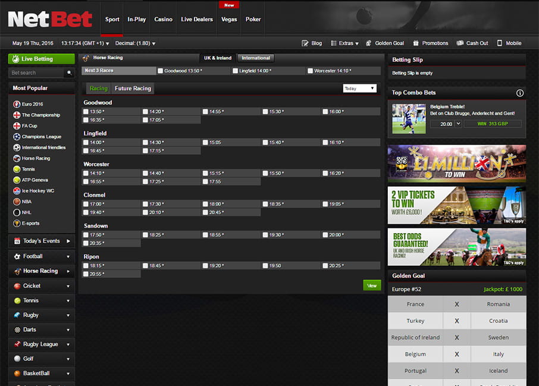Click the Cricket ball icon in sidebar
539x386 pixels.
pos(17,286)
